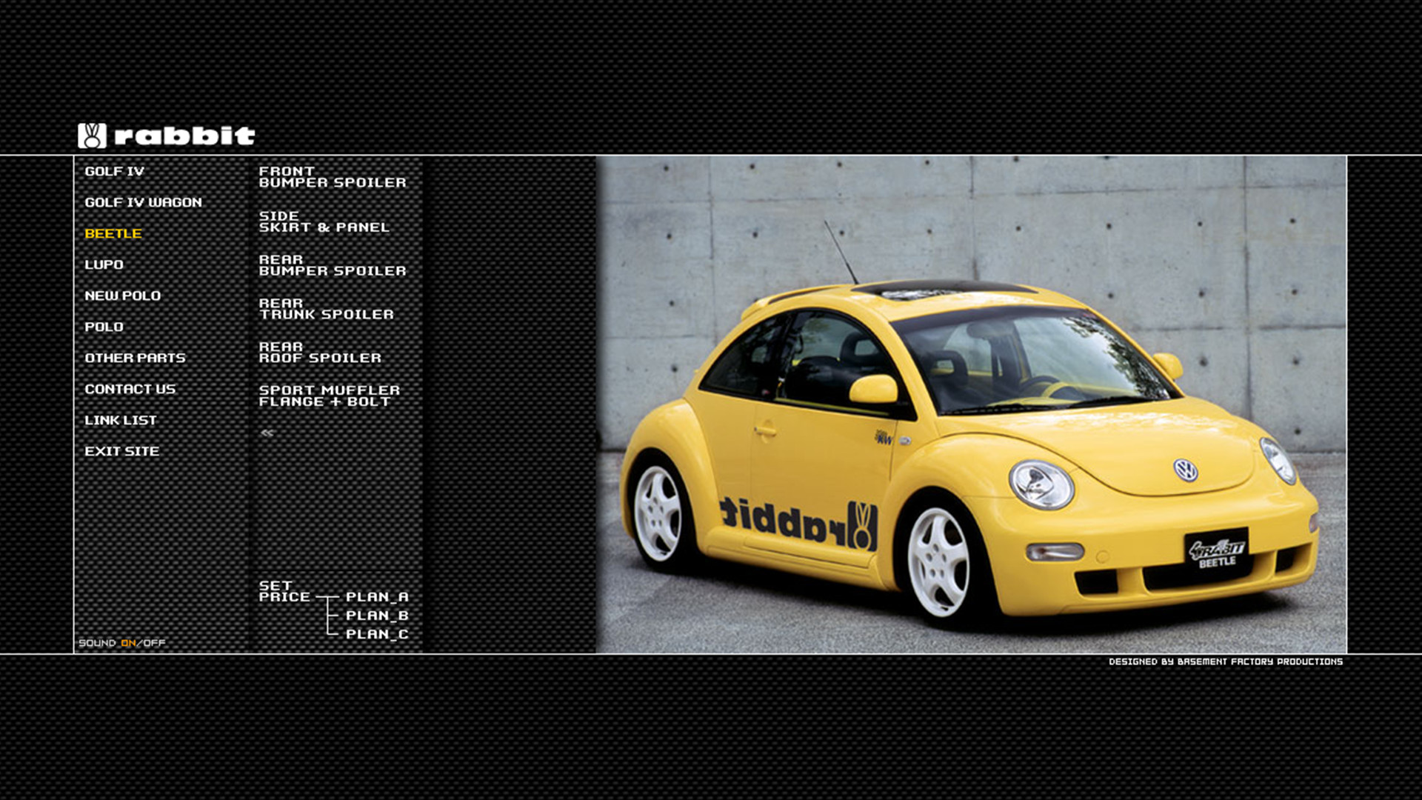Viewport: 1422px width, 800px height.
Task: Open the GOLF IV menu item
Action: click(114, 171)
